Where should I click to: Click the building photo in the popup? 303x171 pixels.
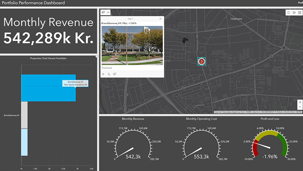pyautogui.click(x=132, y=45)
